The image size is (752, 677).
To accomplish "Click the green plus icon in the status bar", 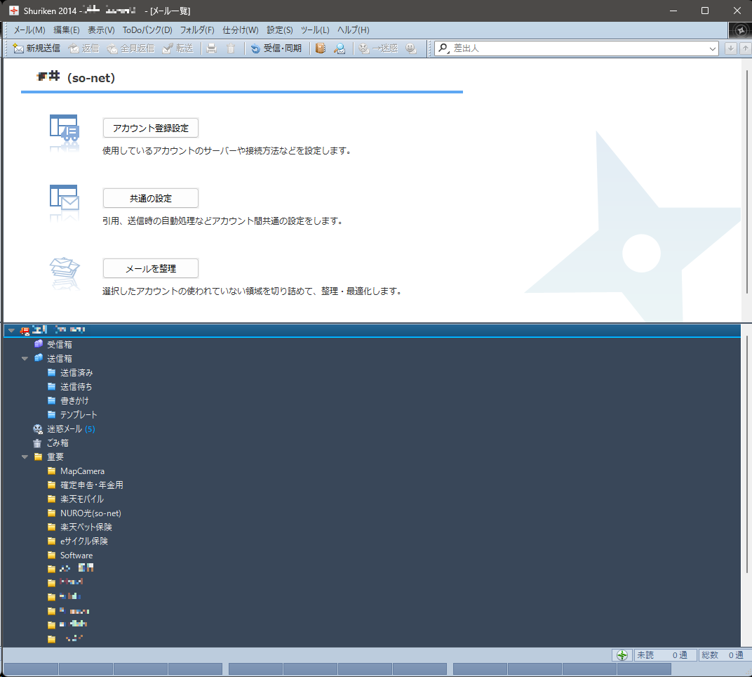I will (622, 655).
